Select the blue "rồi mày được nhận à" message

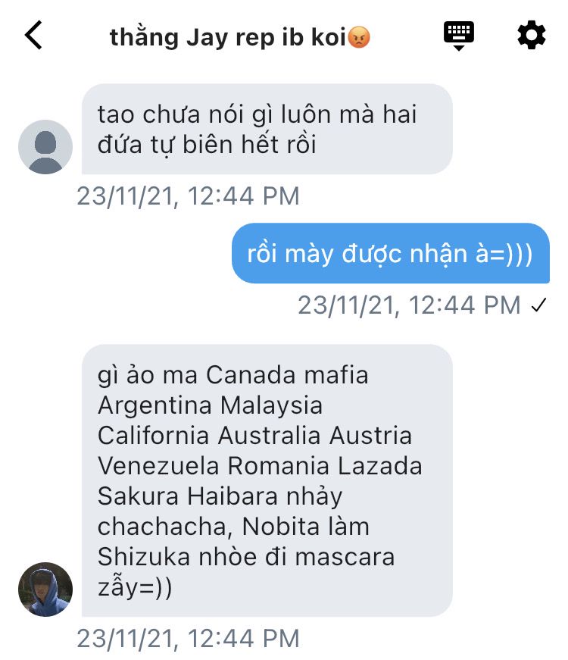(391, 253)
